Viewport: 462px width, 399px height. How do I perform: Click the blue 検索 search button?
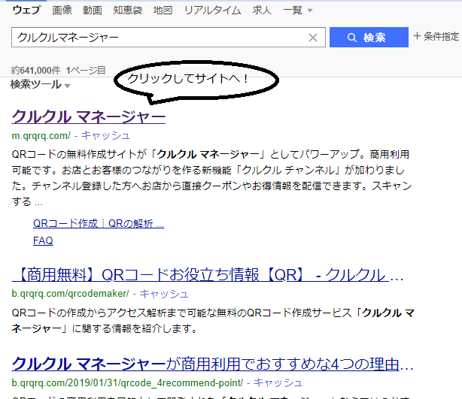pyautogui.click(x=369, y=38)
